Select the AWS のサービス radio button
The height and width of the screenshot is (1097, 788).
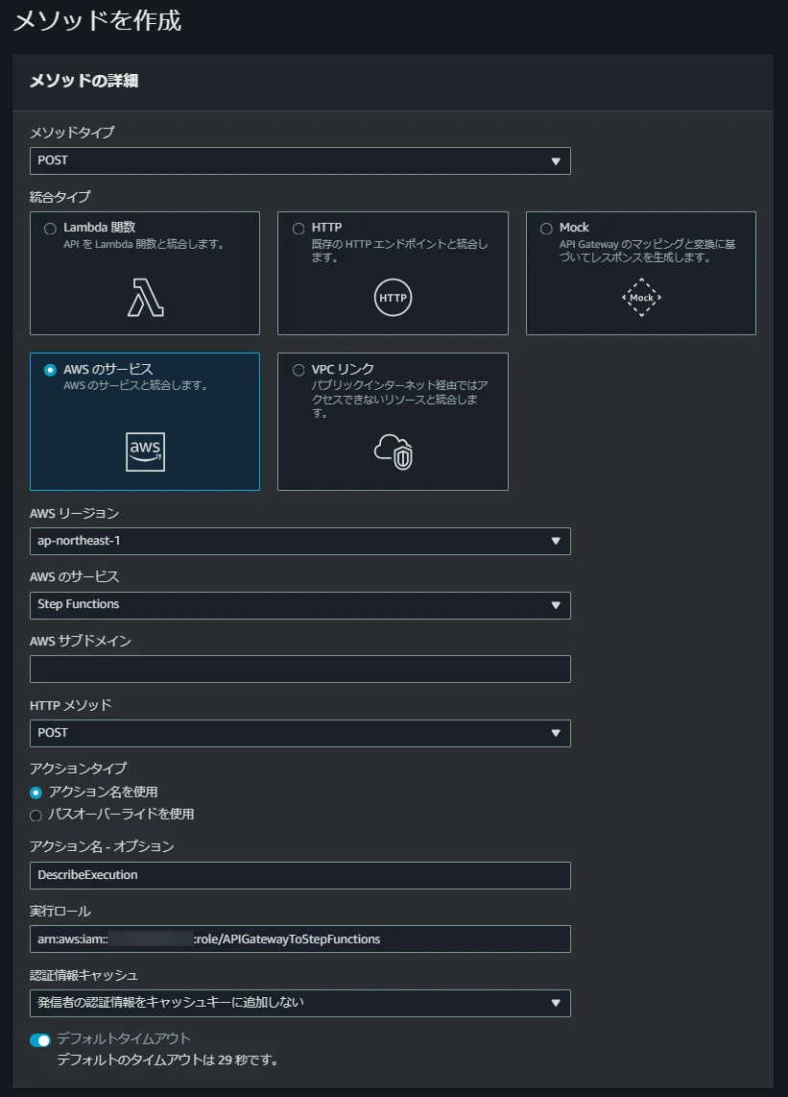(50, 370)
